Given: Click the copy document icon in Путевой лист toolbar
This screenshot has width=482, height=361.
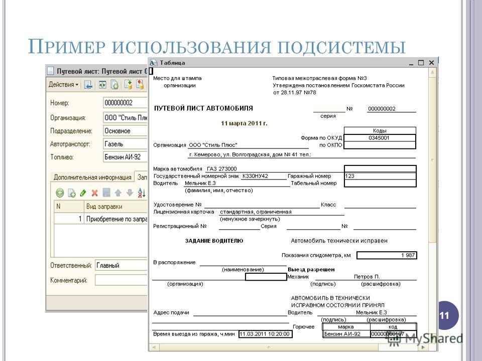Looking at the screenshot, I should (114, 85).
